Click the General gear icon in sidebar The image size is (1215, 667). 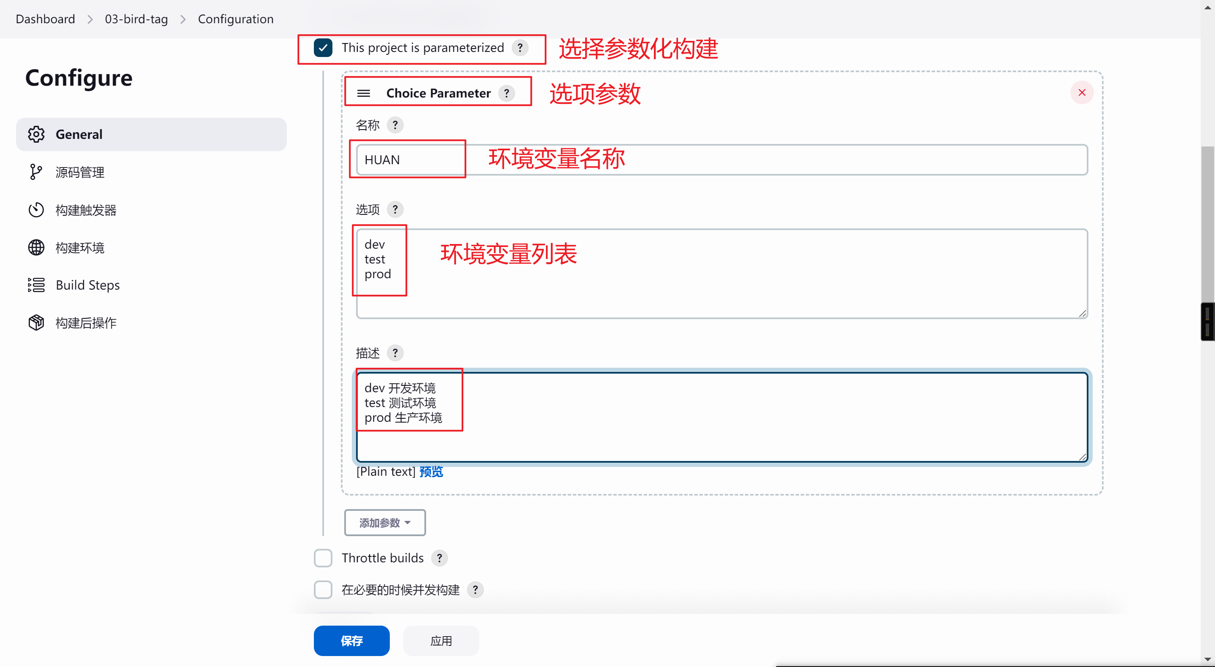click(36, 134)
